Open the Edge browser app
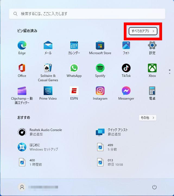Viewport: 174px width, 196px height. (x=22, y=48)
